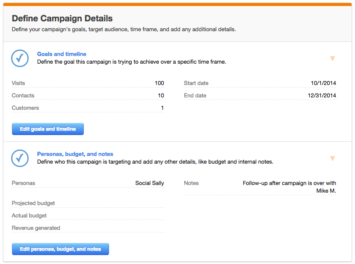This screenshot has height=264, width=355.
Task: Click the Projected budget row label
Action: pyautogui.click(x=33, y=203)
